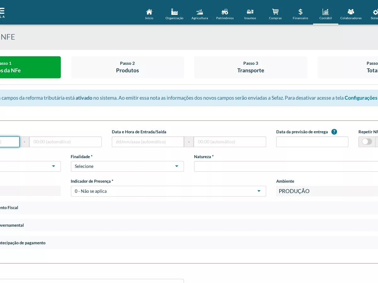Open the Agricultura field icon
The width and height of the screenshot is (378, 283).
[200, 12]
